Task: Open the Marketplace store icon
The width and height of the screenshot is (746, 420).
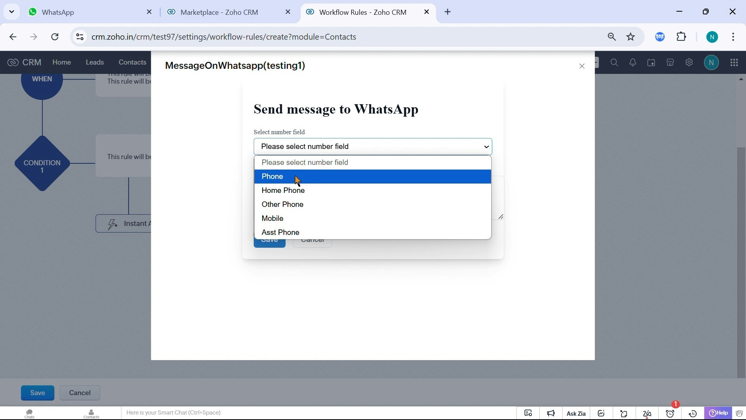Action: 670,63
